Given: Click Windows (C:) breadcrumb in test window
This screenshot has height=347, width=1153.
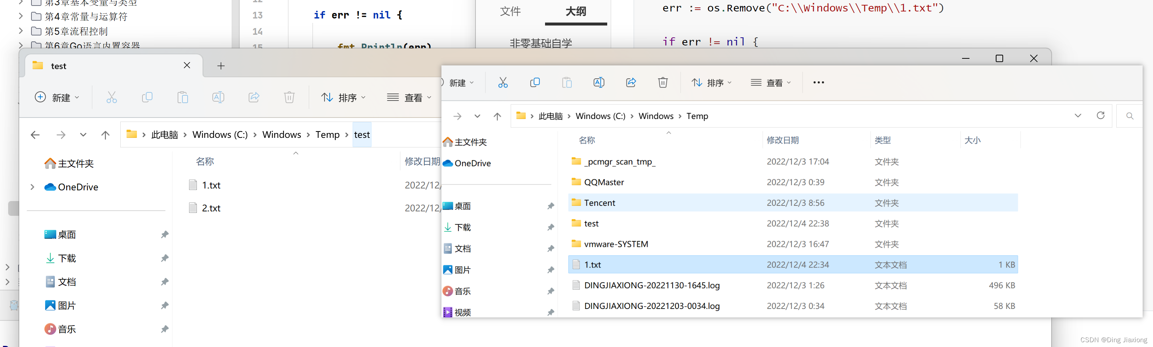Looking at the screenshot, I should coord(220,135).
